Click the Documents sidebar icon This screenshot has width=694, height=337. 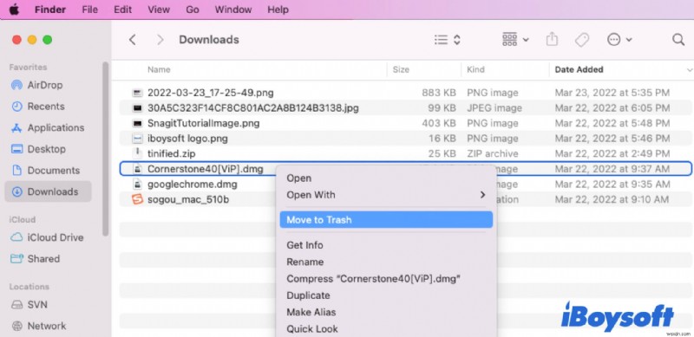click(16, 171)
